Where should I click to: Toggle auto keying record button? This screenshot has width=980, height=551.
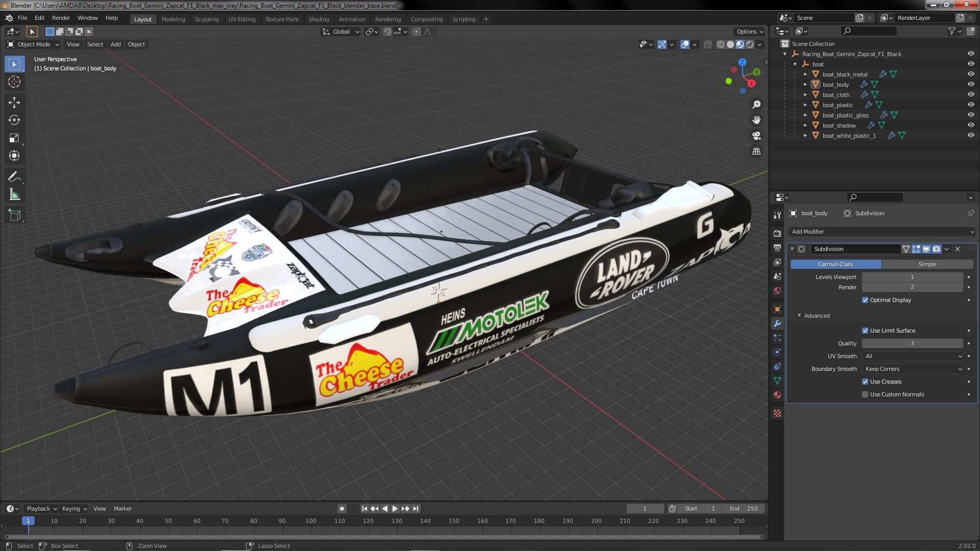[x=342, y=509]
